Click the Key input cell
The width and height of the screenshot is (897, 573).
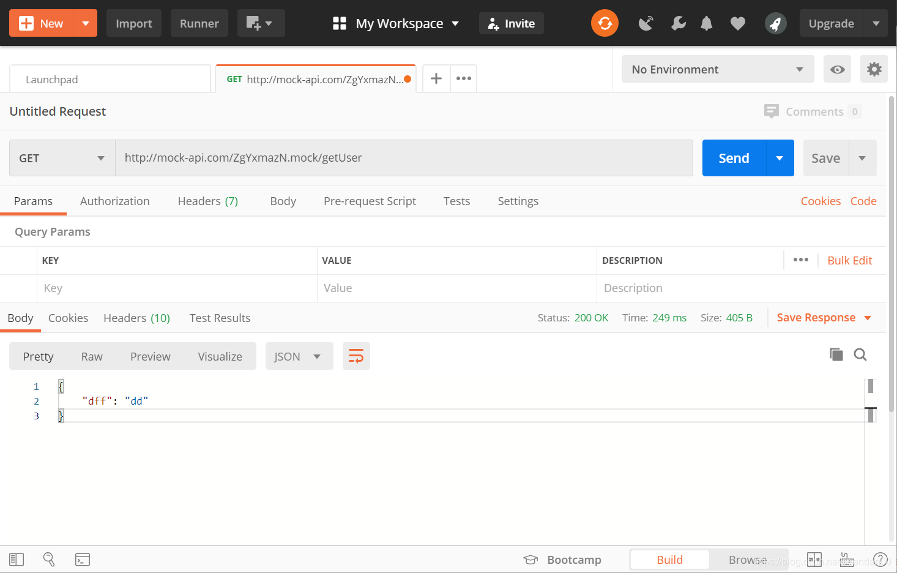[177, 288]
